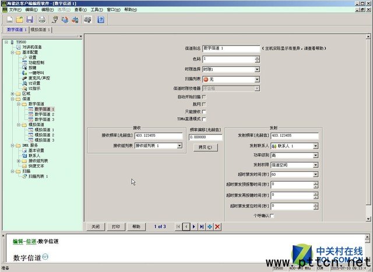
Task: Enable the 自动开始扫描 checkbox
Action: pyautogui.click(x=204, y=96)
